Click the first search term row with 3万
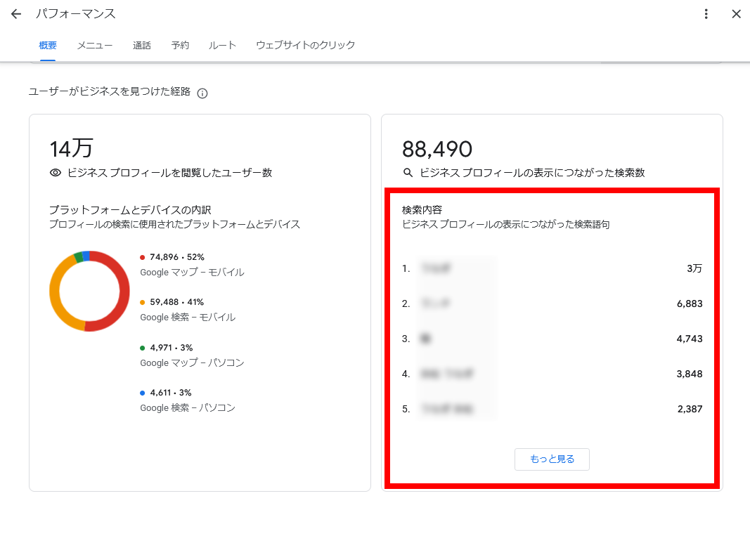750x536 pixels. click(x=552, y=268)
